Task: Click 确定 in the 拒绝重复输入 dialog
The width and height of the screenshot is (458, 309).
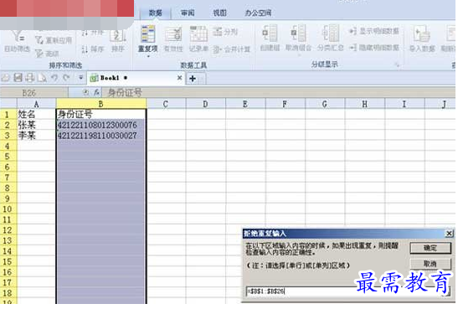Action: point(430,248)
